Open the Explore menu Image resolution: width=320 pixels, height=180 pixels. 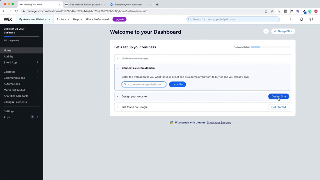click(x=63, y=19)
